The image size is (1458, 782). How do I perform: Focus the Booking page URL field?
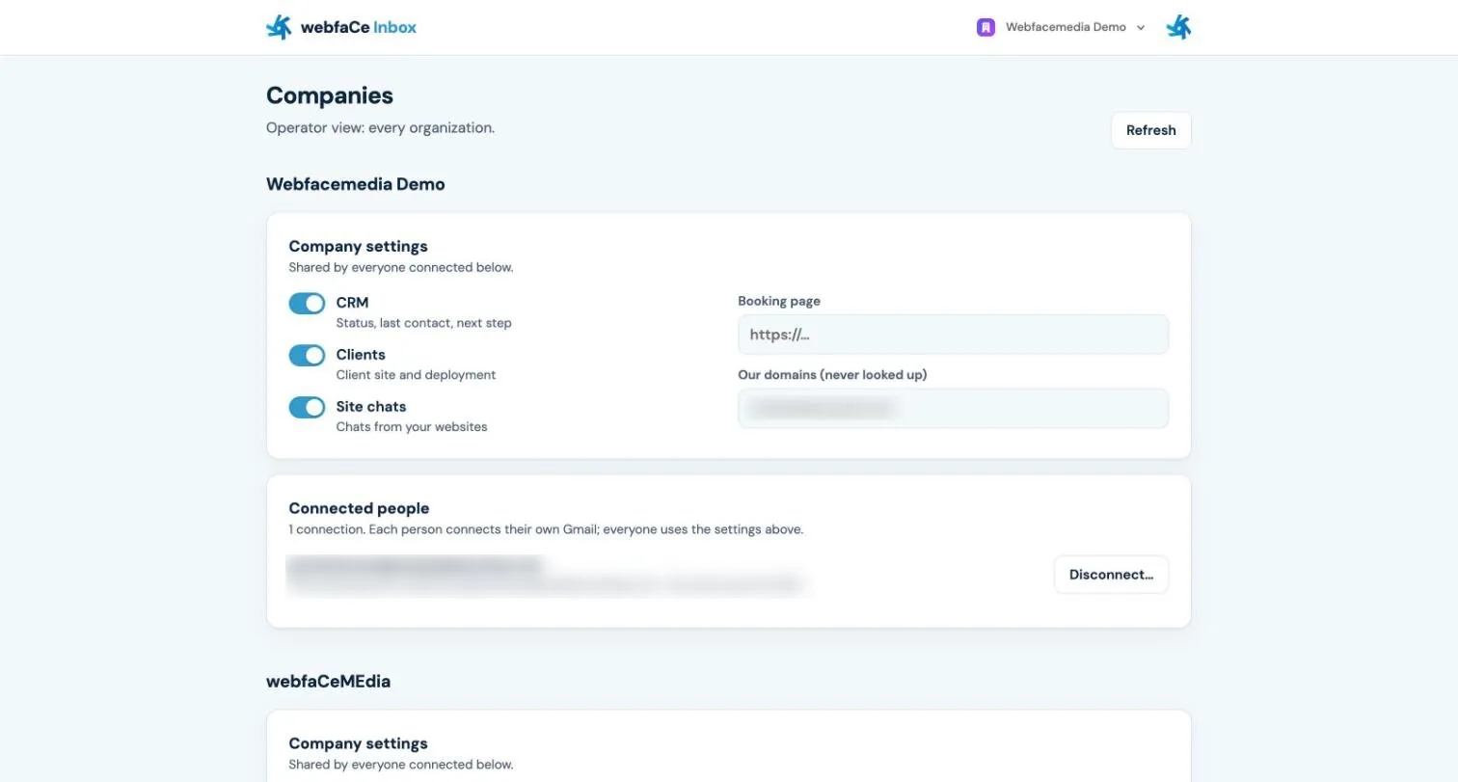coord(953,335)
